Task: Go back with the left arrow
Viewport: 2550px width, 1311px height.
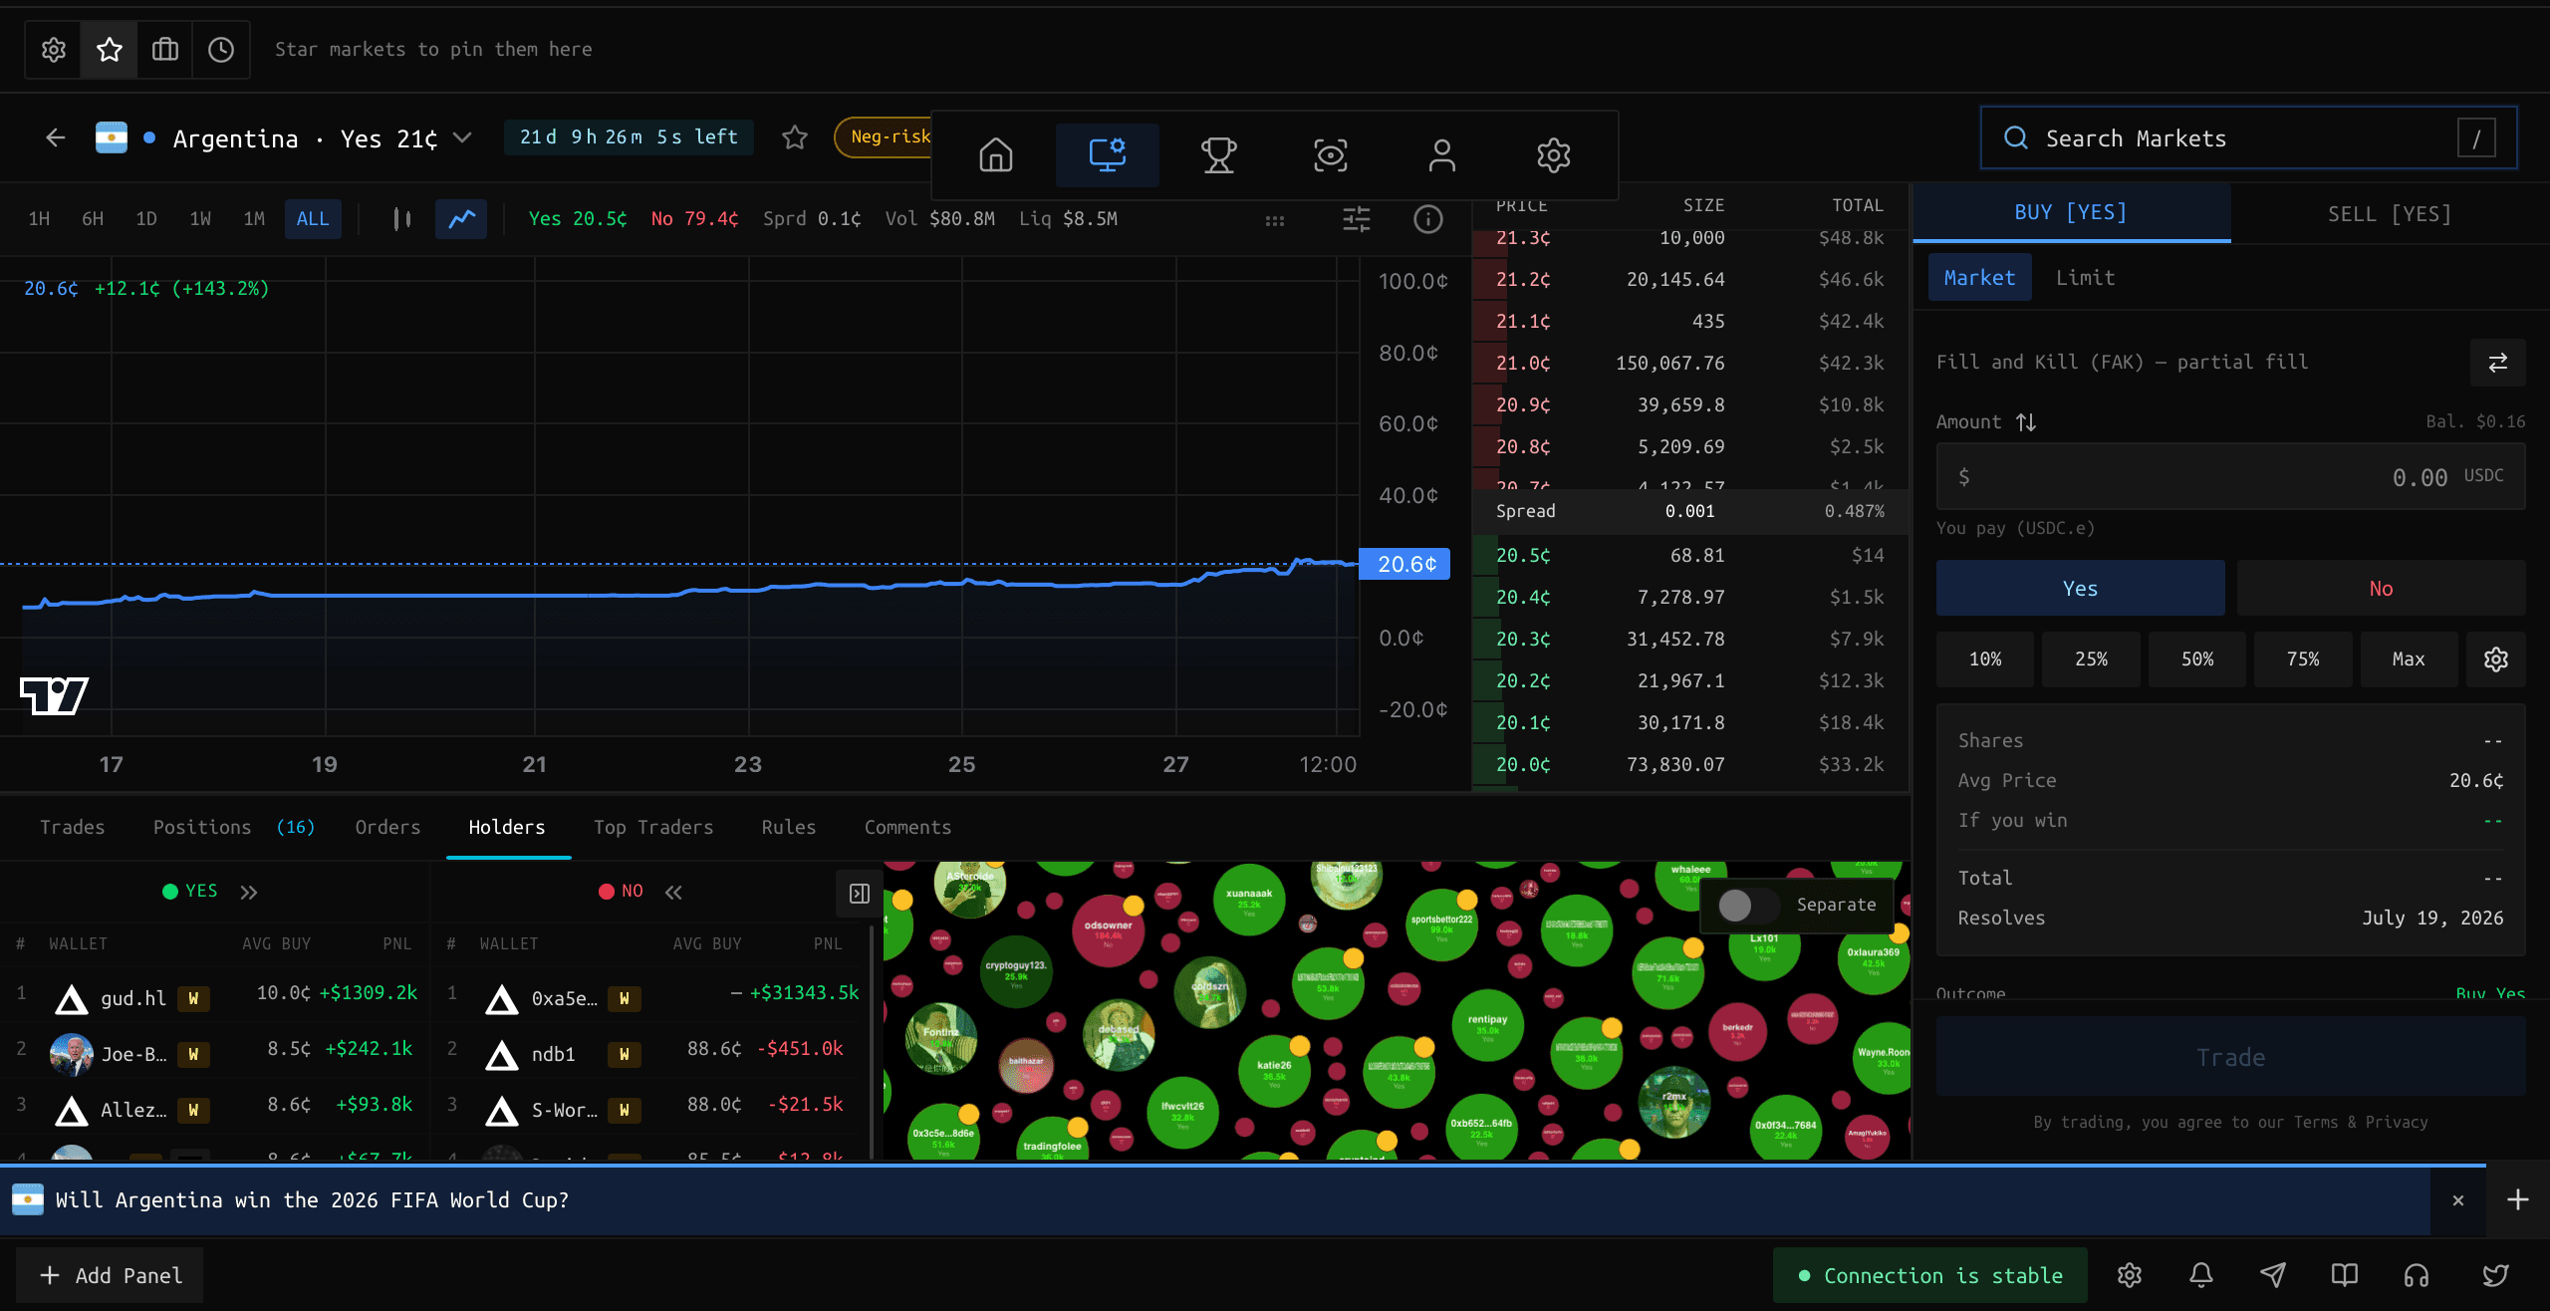Action: (x=56, y=137)
